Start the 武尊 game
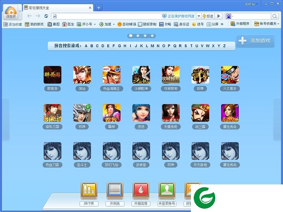 coord(200,75)
